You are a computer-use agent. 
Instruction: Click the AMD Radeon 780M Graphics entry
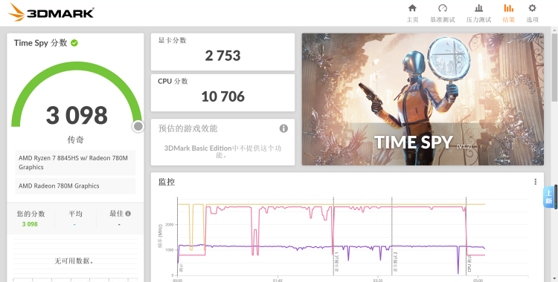coord(75,186)
